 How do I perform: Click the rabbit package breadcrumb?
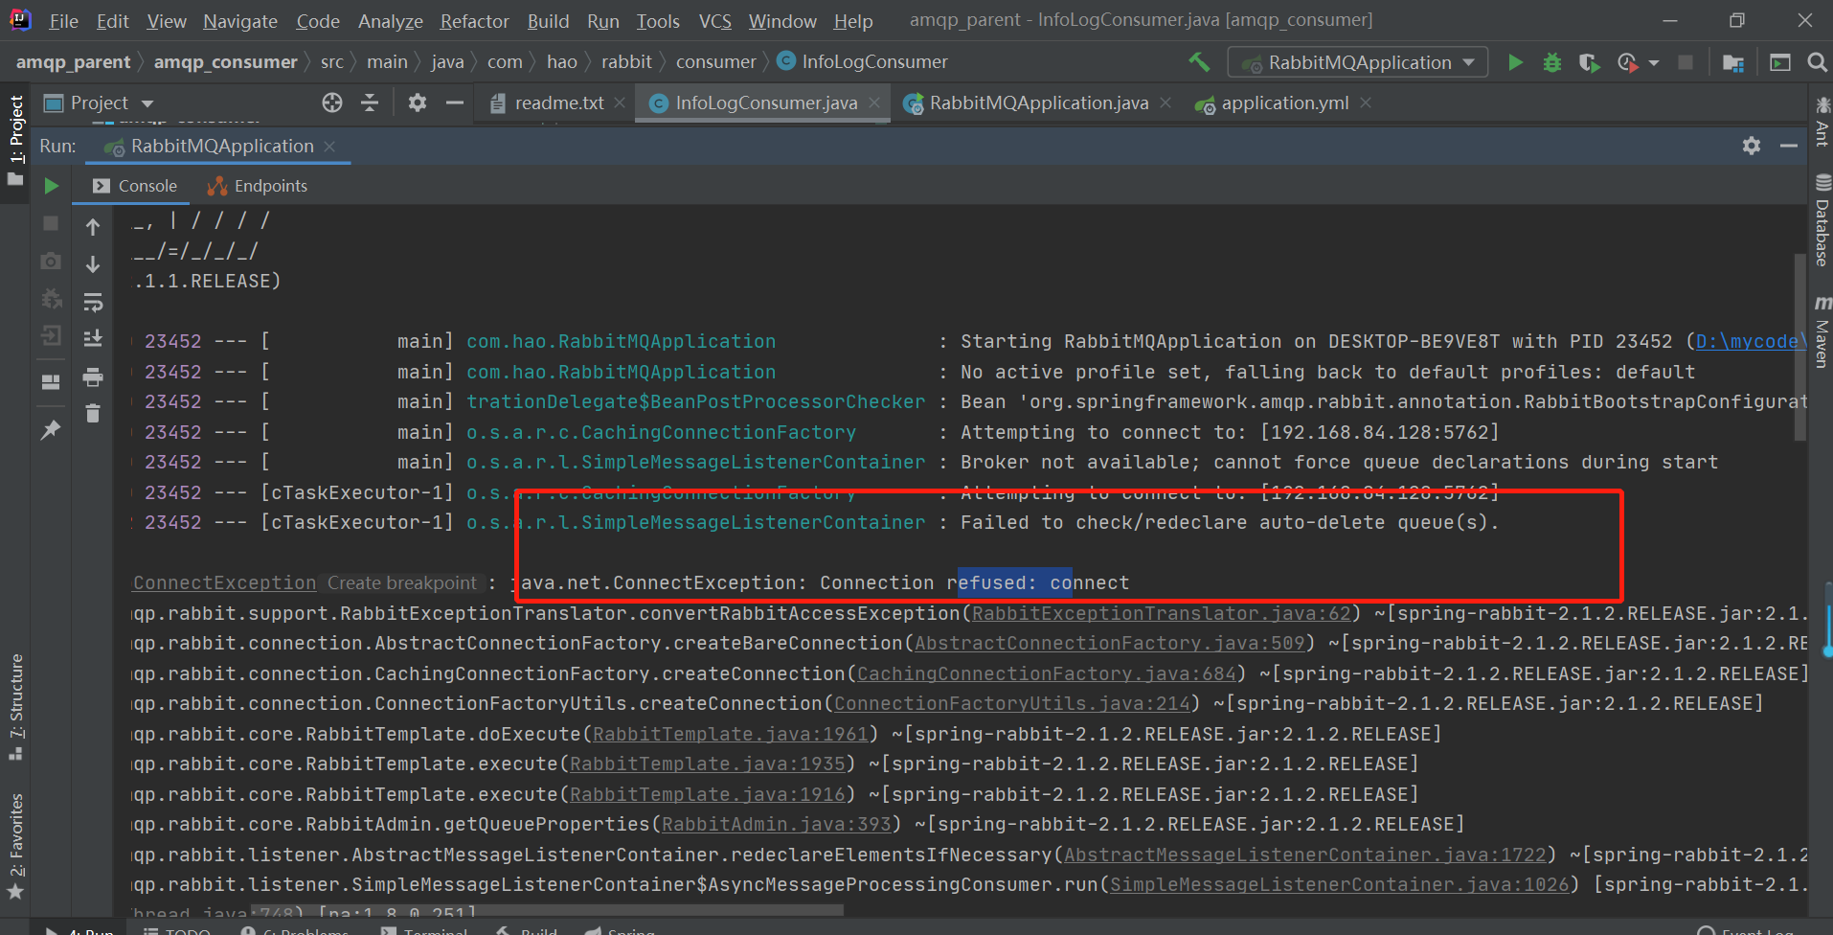[x=626, y=61]
